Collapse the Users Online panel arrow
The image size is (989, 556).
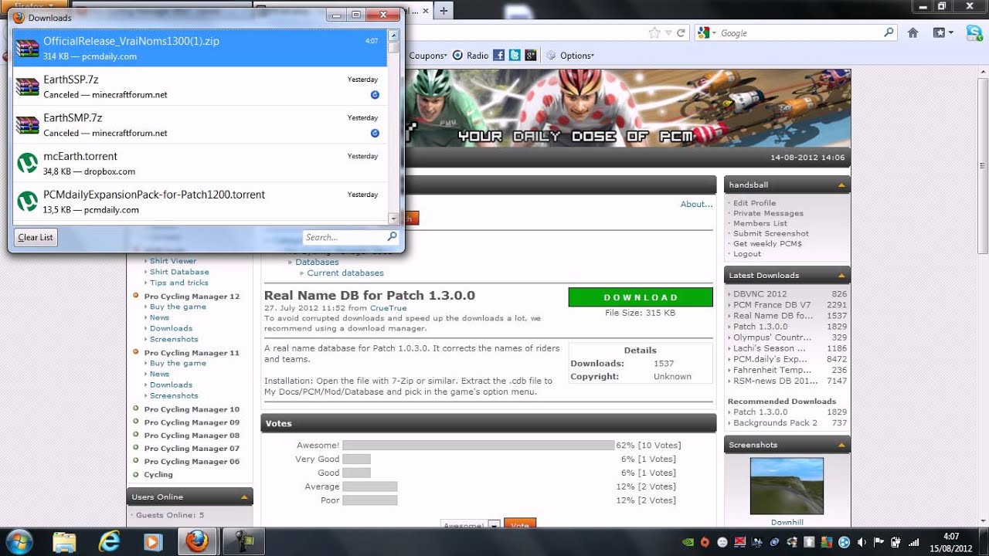244,497
